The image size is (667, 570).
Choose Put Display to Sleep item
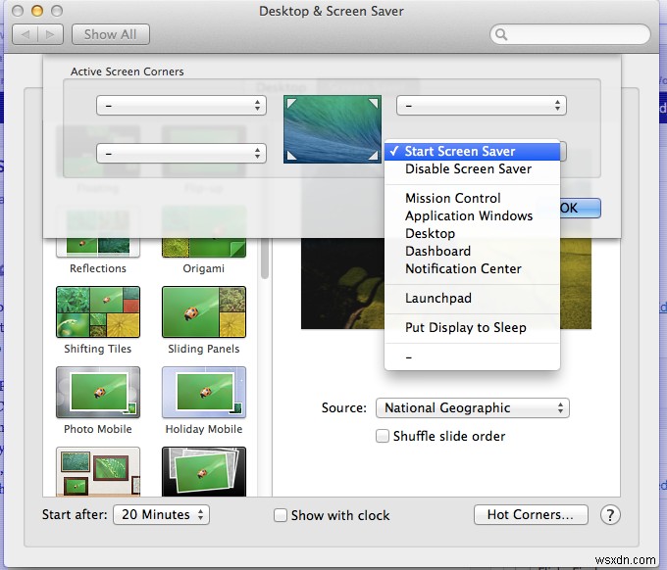[x=472, y=327]
